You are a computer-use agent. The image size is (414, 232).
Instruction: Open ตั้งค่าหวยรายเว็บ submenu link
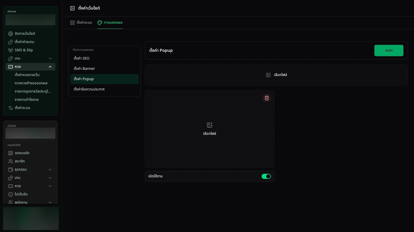(x=27, y=75)
